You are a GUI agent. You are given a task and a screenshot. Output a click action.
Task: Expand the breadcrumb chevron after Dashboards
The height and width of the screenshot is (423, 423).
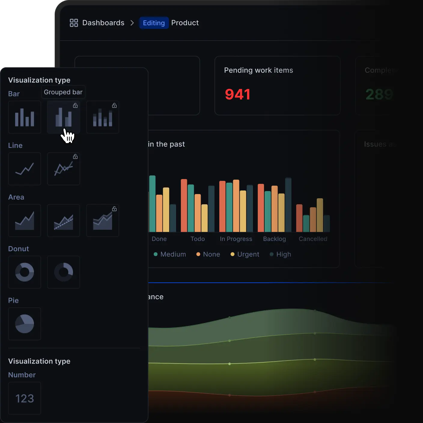(132, 23)
